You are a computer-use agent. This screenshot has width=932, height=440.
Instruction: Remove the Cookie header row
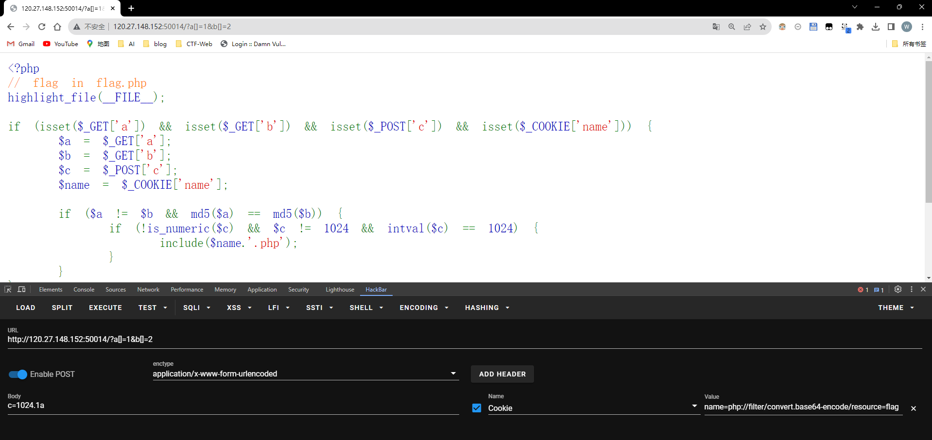pos(914,408)
